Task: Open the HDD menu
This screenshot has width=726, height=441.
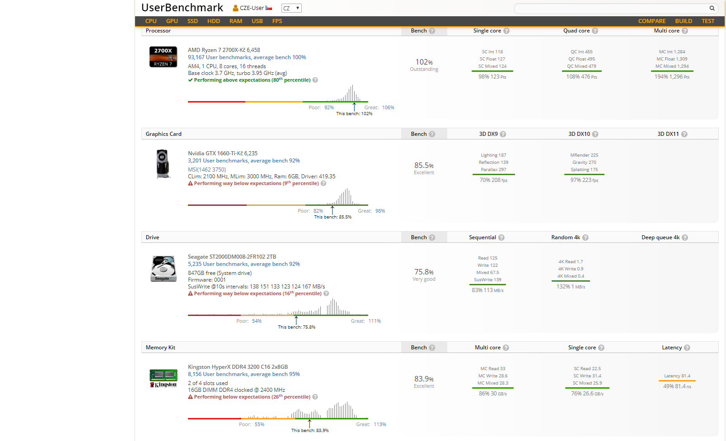Action: 214,21
